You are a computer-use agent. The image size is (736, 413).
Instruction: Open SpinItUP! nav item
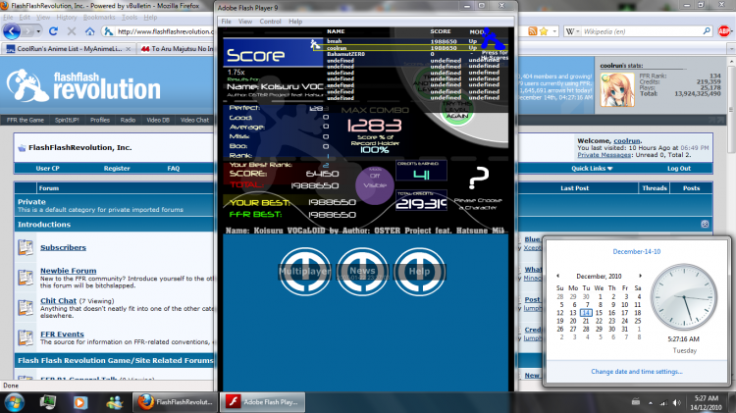click(x=67, y=120)
